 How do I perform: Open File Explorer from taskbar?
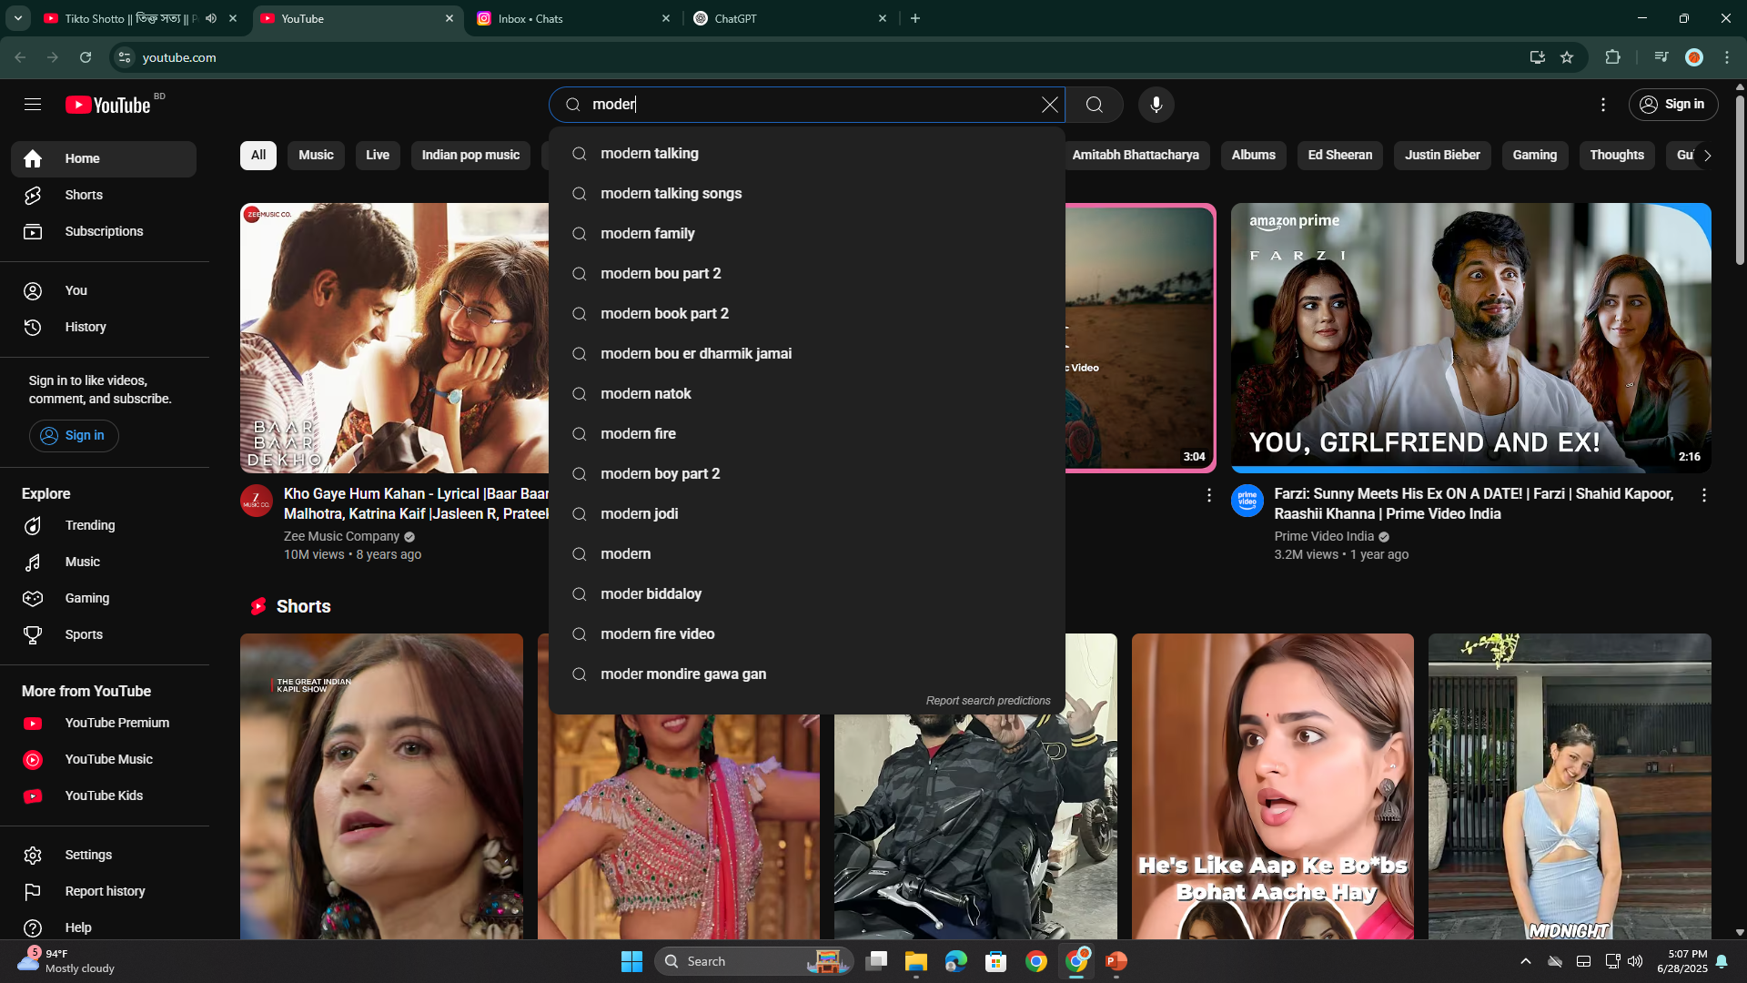[915, 961]
